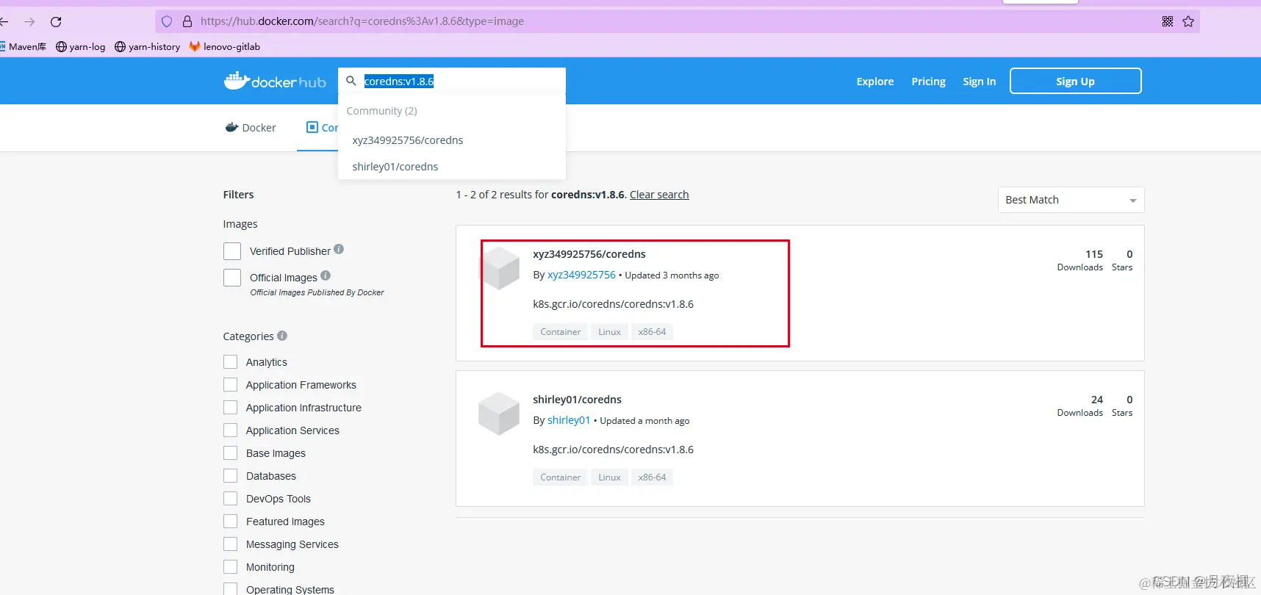
Task: Enable Verified Publisher filter checkbox
Action: coord(232,251)
